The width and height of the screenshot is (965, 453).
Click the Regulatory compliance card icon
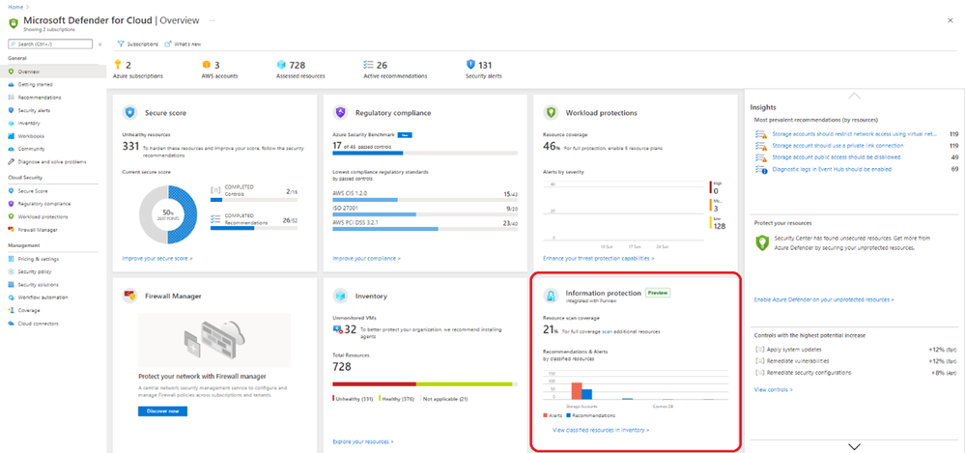click(340, 113)
